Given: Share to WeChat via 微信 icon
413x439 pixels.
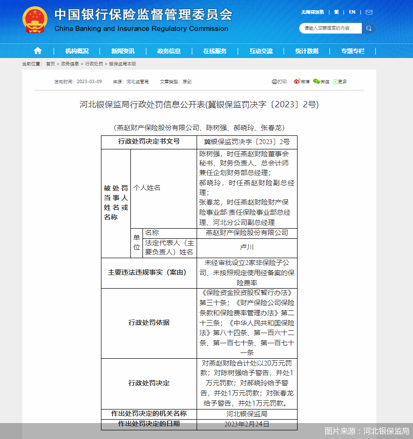Looking at the screenshot, I should pos(321,82).
